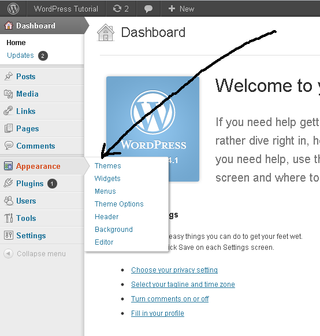The image size is (320, 336).
Task: Click the Links chain icon
Action: [x=8, y=111]
